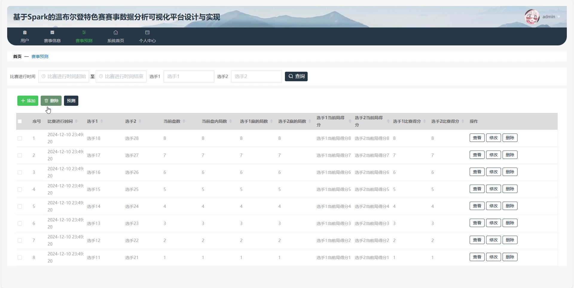Click the 赛事预测 breadcrumb link

(40, 56)
